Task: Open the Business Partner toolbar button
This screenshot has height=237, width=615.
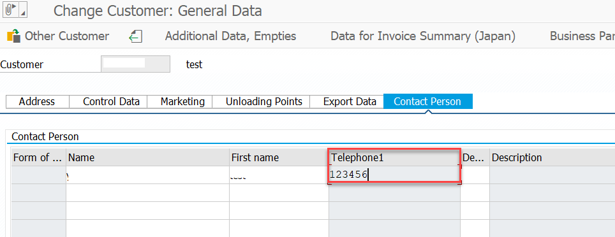Action: pyautogui.click(x=582, y=36)
